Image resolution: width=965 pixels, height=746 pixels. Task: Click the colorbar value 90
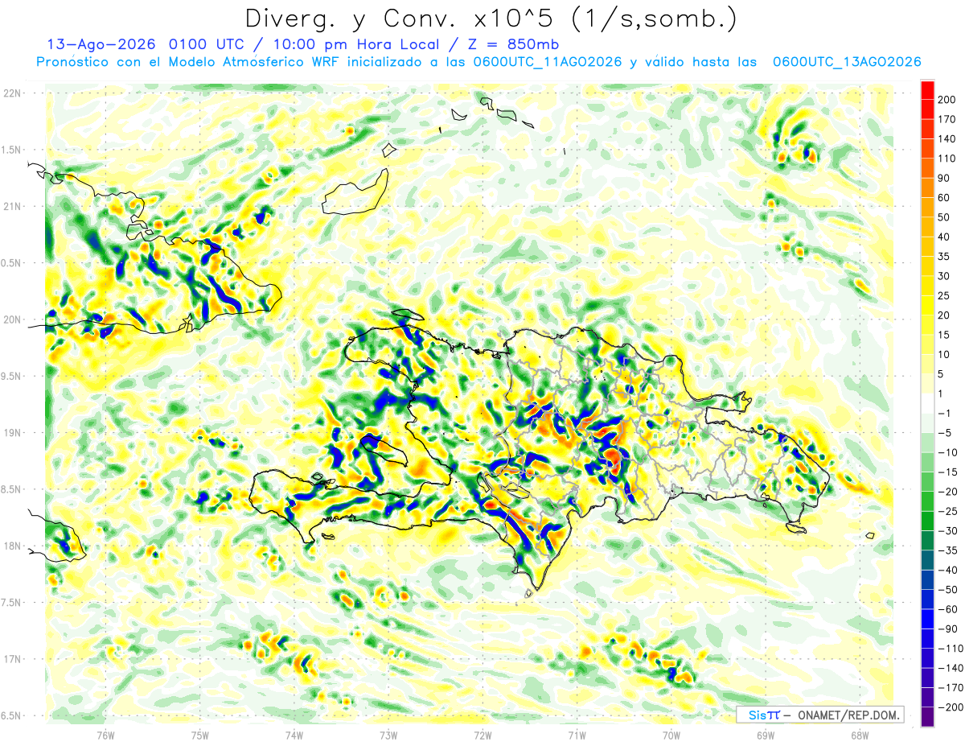tap(945, 178)
